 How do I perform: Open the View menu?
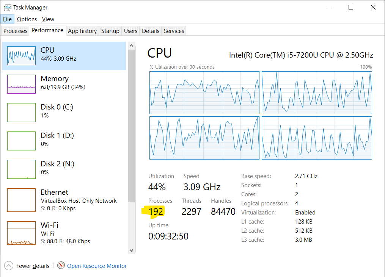pos(48,19)
